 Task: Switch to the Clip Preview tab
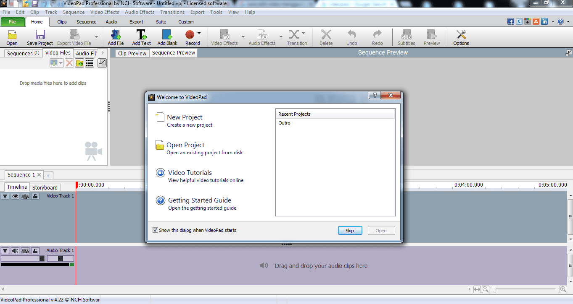[x=132, y=53]
